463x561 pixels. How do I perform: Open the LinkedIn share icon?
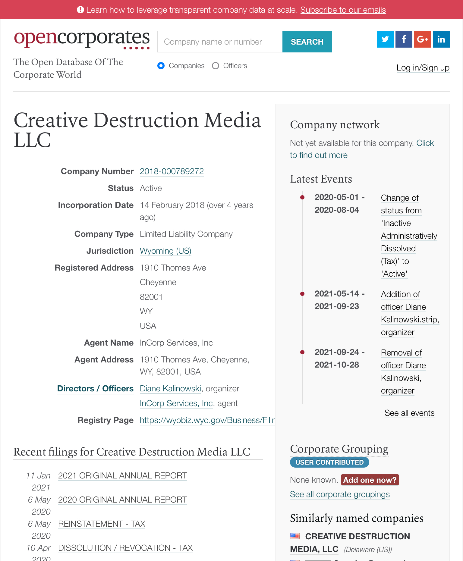441,39
